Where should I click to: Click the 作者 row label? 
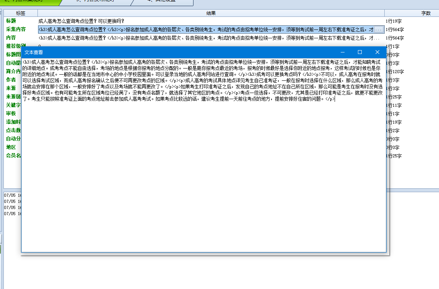click(11, 80)
